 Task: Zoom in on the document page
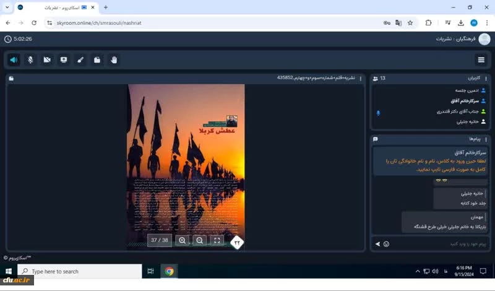point(182,240)
